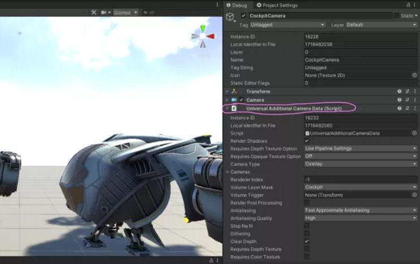The width and height of the screenshot is (420, 264).
Task: Toggle the bottom panel lock icon
Action: coord(211,261)
